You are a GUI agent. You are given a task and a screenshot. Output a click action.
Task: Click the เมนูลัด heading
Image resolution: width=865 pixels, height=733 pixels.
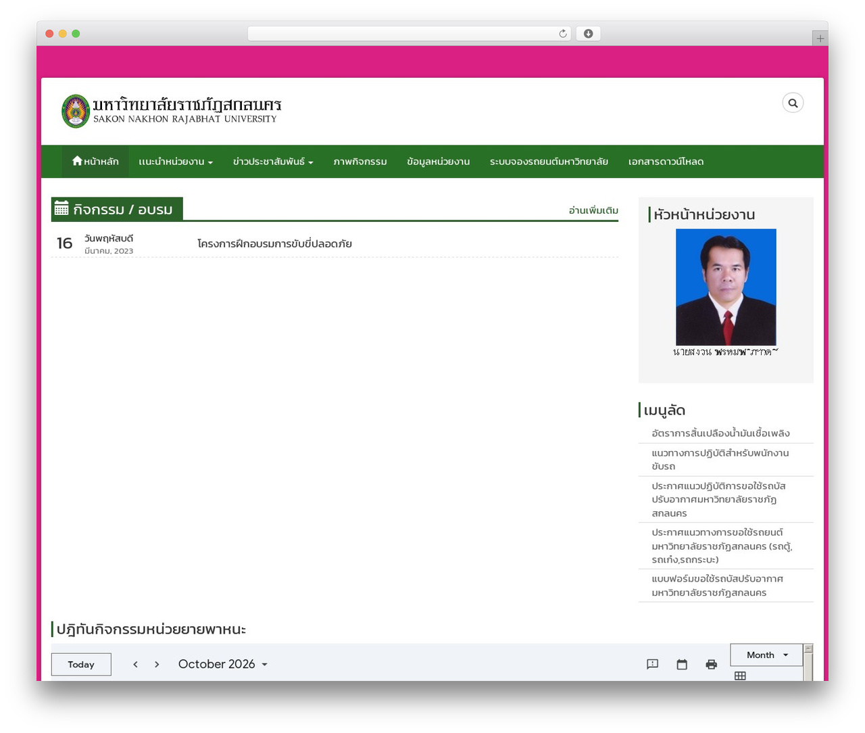664,410
